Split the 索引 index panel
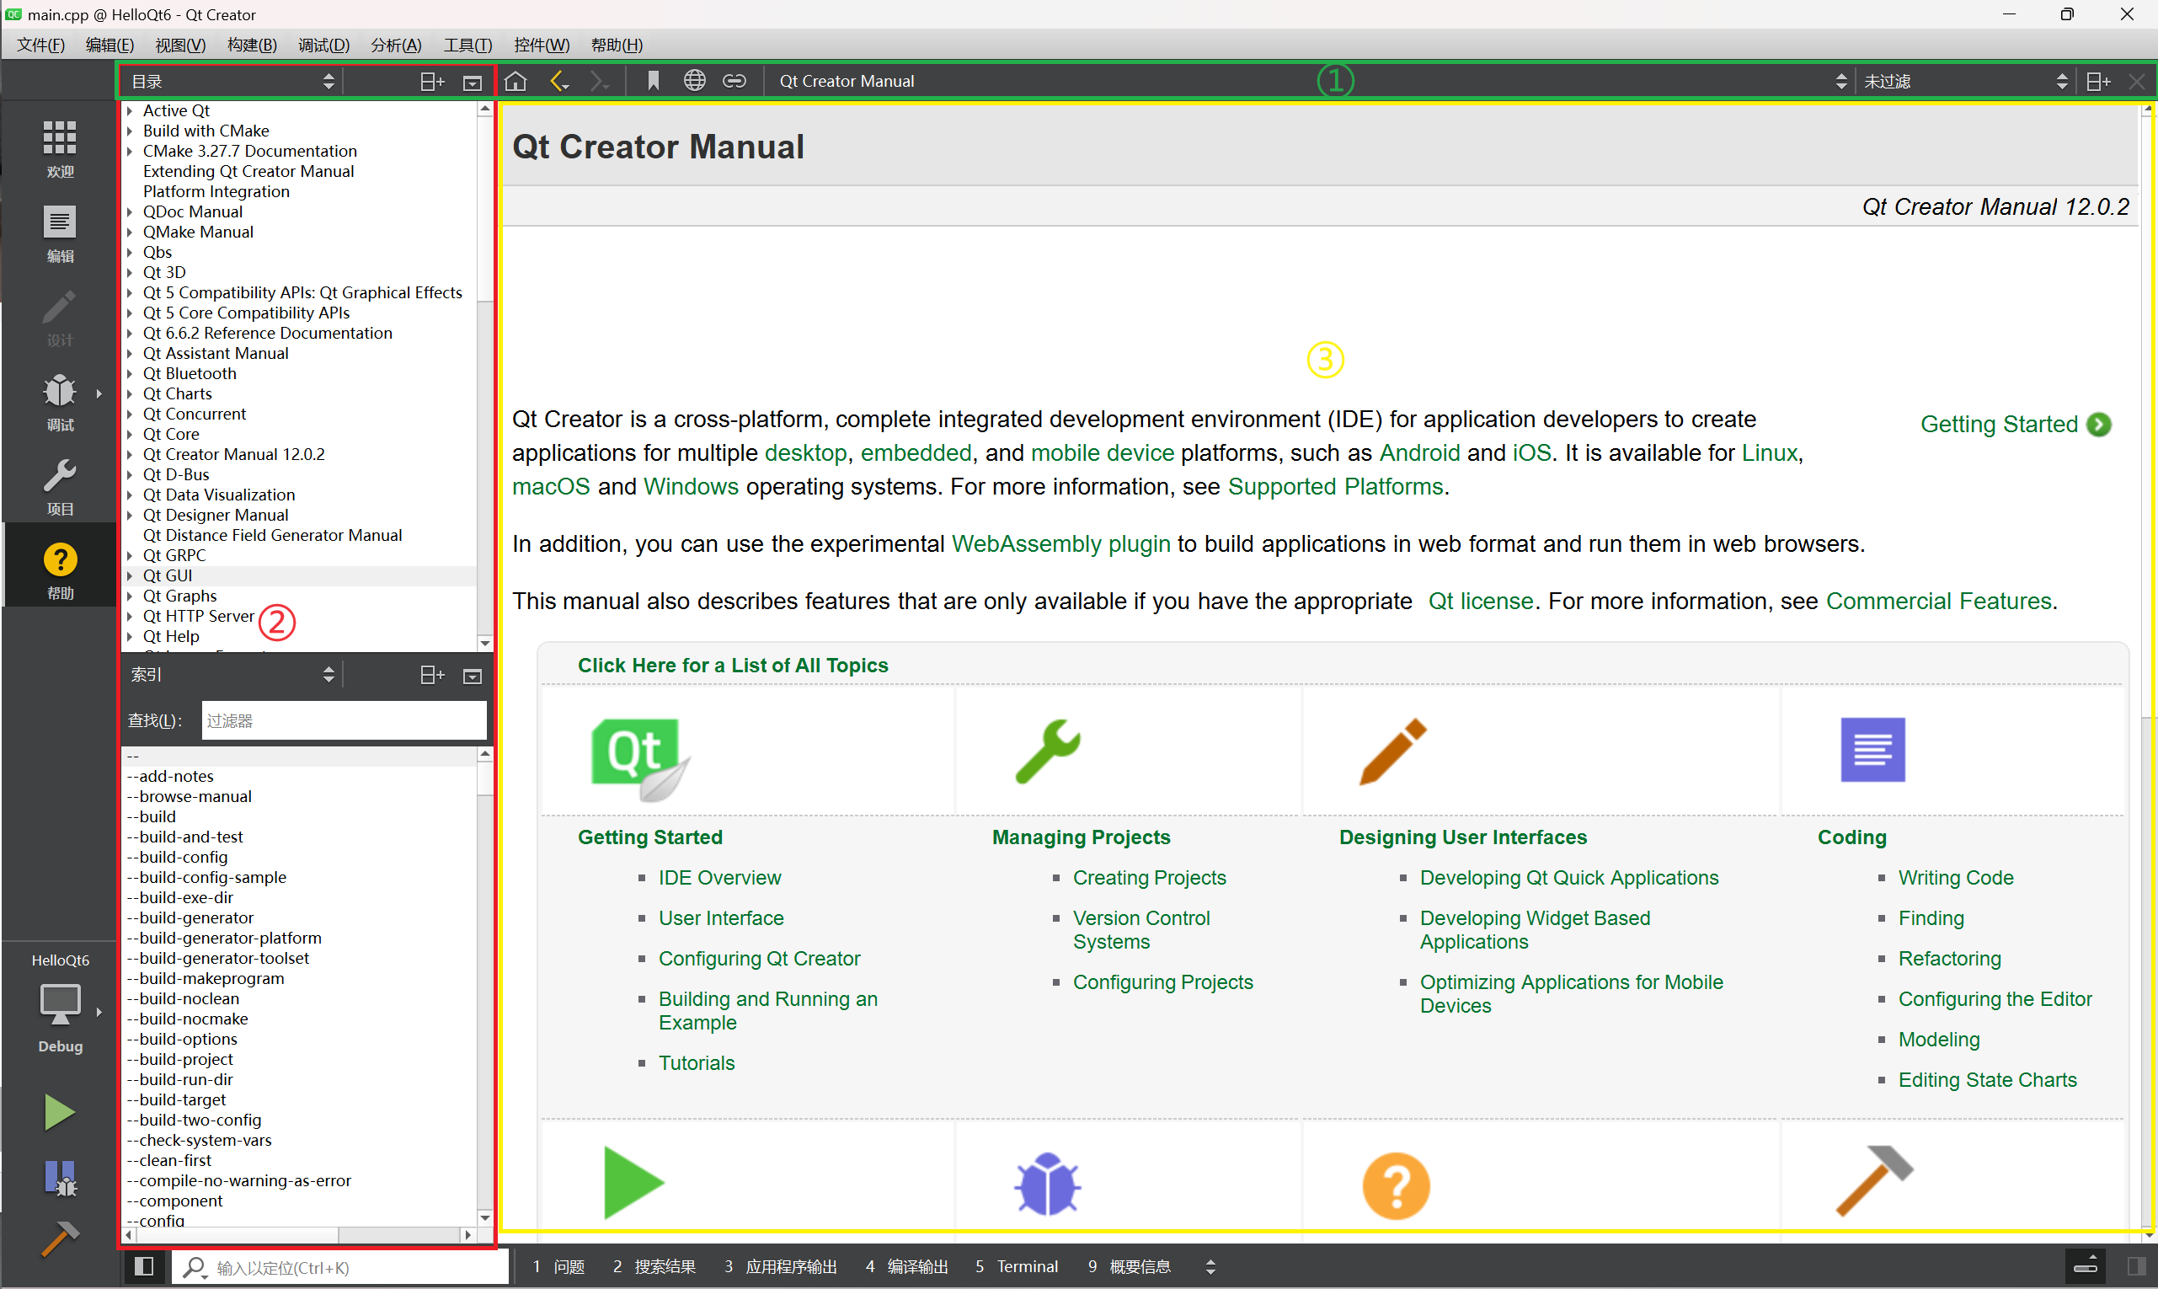2158x1289 pixels. tap(431, 675)
